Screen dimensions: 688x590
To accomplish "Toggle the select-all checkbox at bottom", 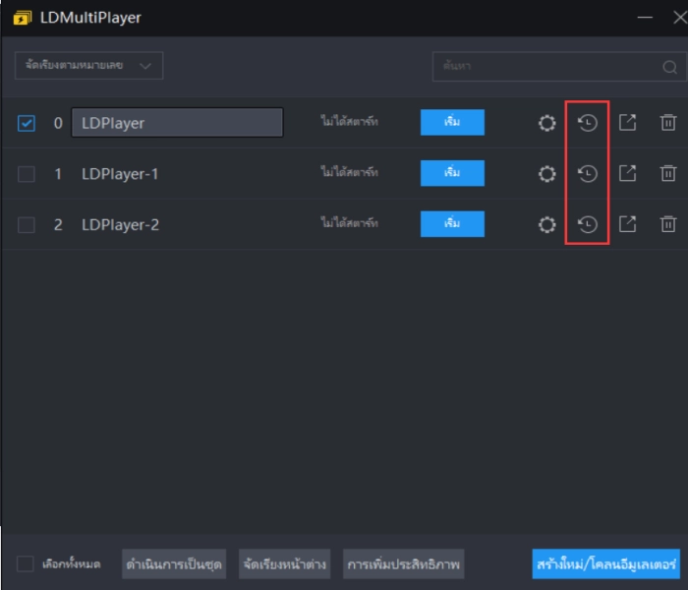I will (25, 563).
